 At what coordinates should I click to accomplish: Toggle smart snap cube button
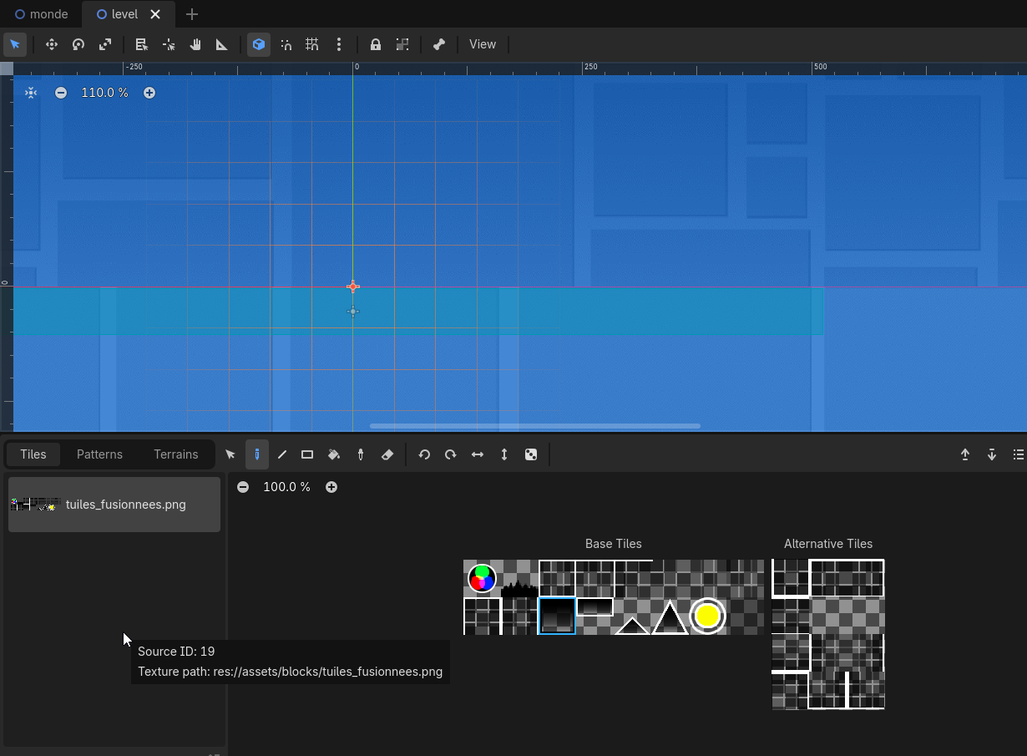[259, 44]
